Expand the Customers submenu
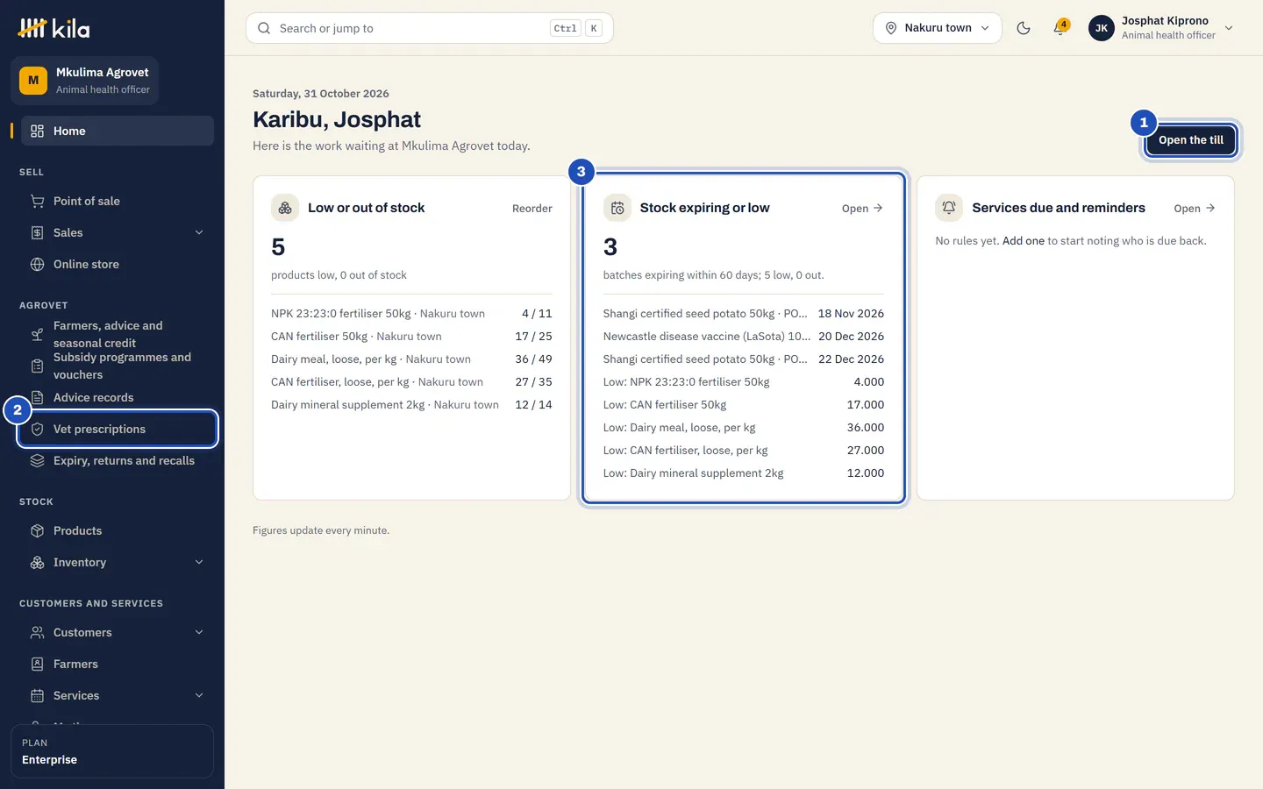 pos(199,632)
